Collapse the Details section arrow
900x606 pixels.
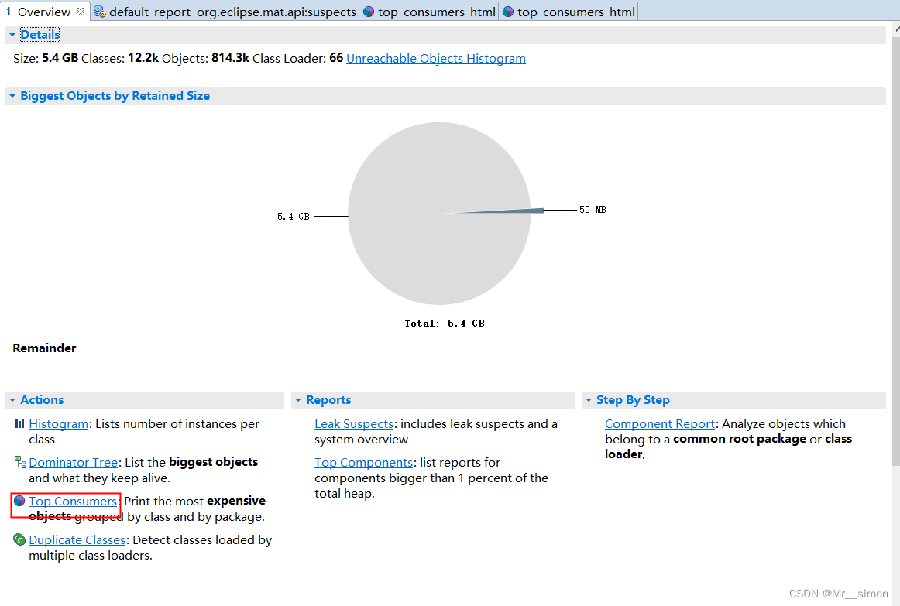point(12,35)
